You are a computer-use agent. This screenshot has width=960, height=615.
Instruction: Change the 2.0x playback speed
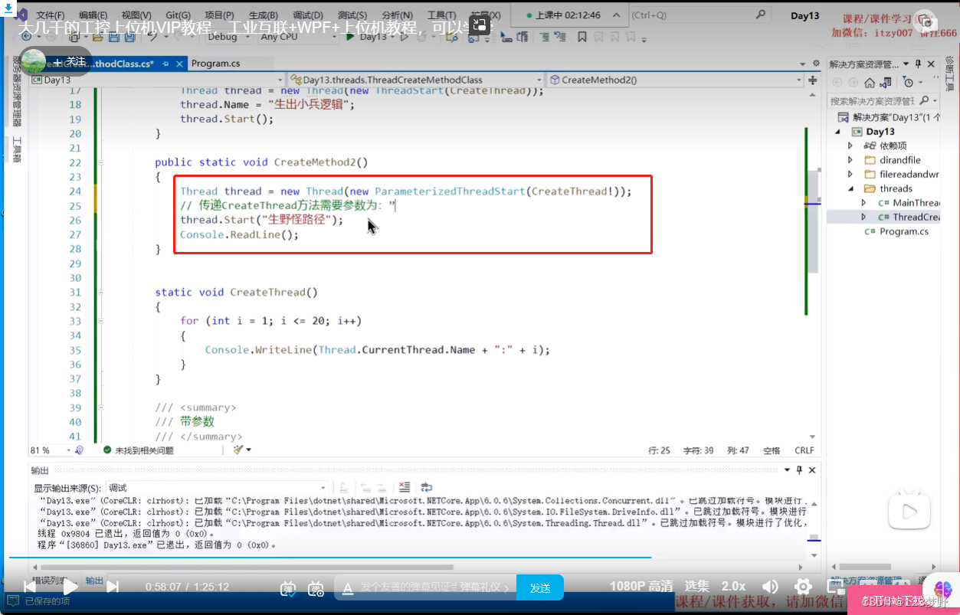(x=733, y=586)
